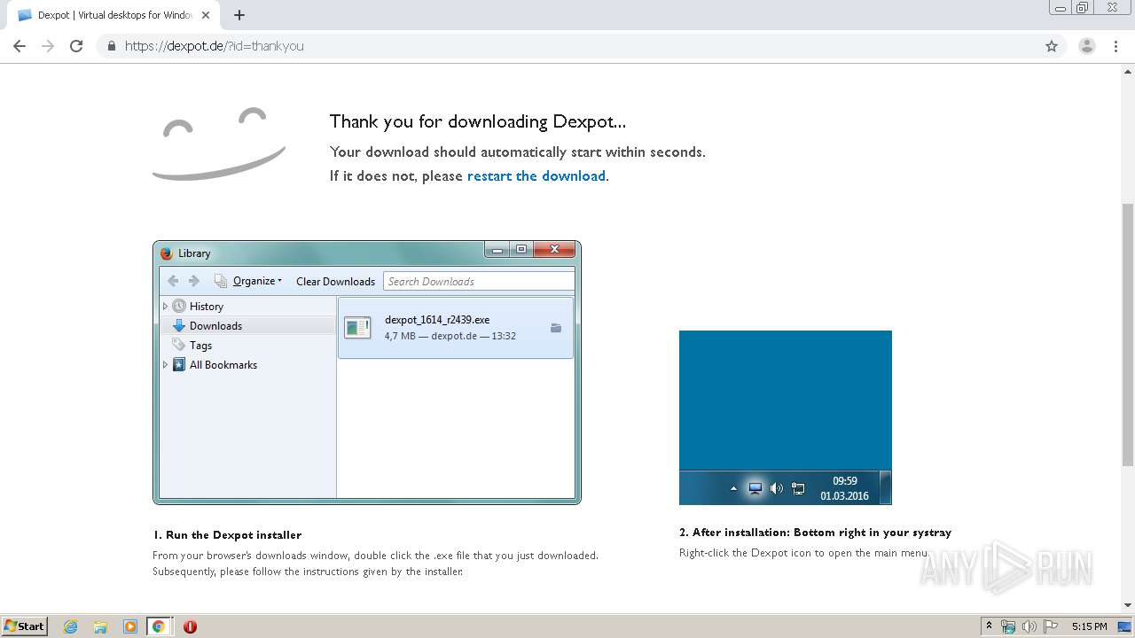Click the systray screenshot image
Viewport: 1135px width, 638px height.
(x=786, y=417)
